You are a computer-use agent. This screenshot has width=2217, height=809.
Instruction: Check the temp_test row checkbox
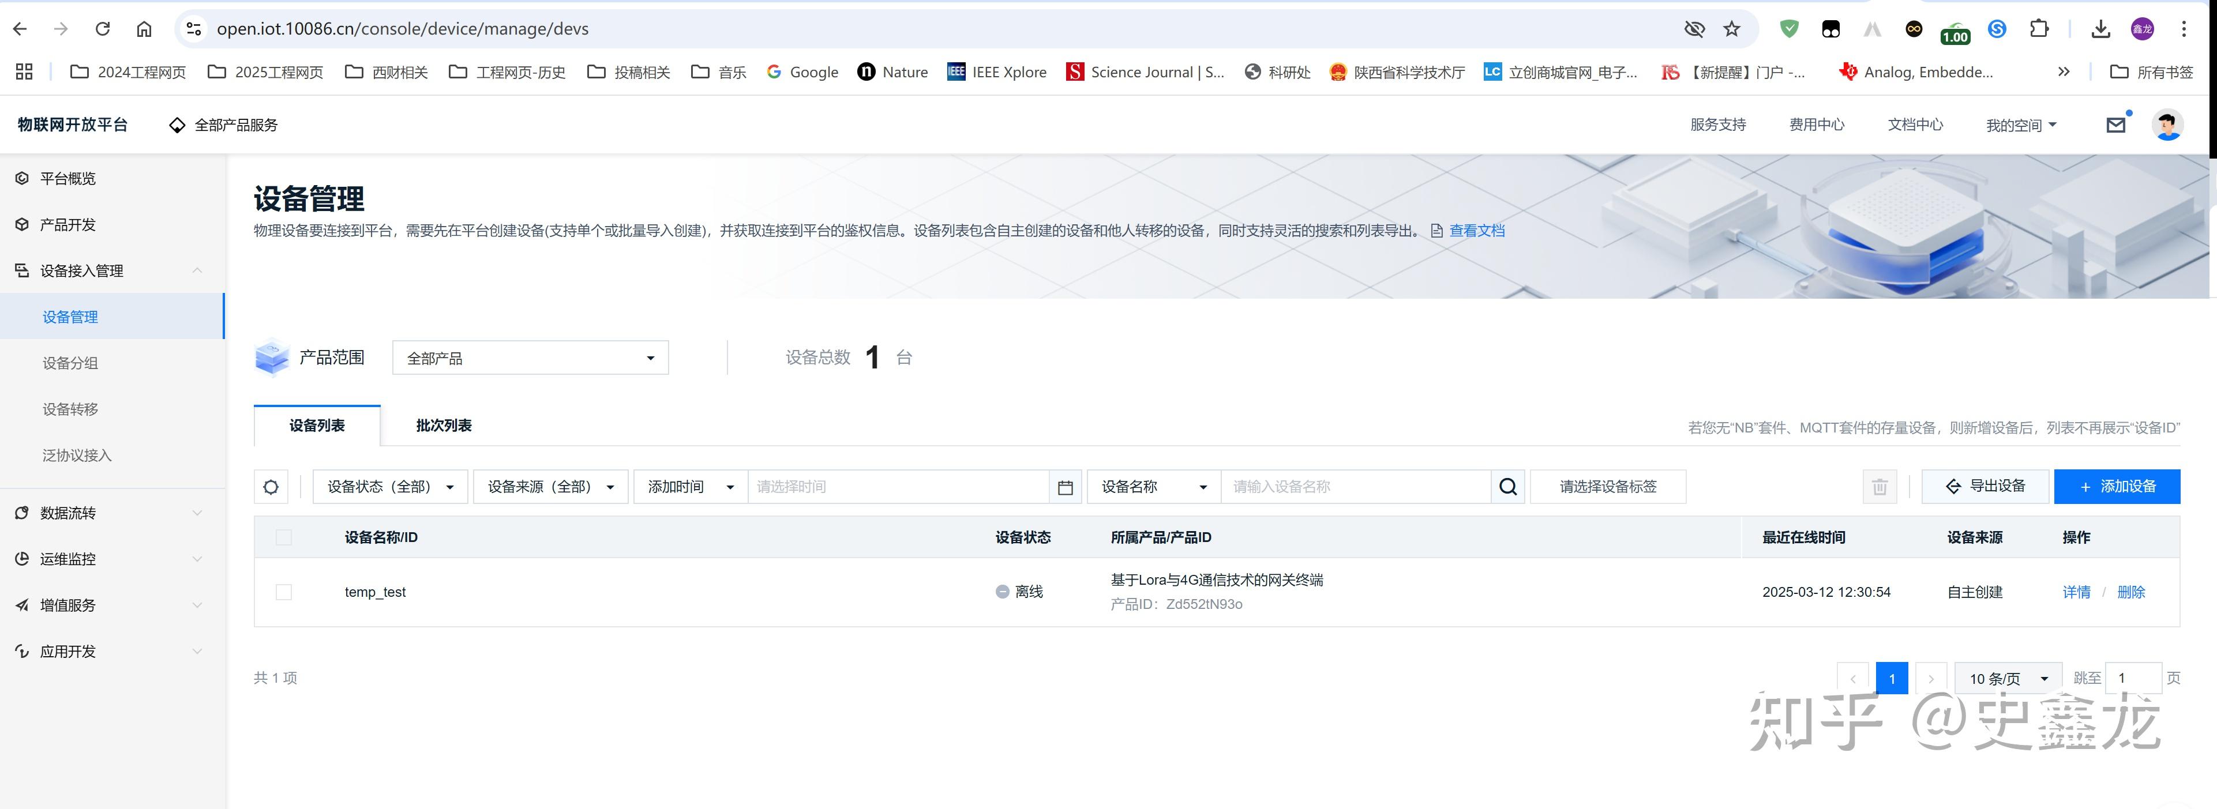click(285, 592)
